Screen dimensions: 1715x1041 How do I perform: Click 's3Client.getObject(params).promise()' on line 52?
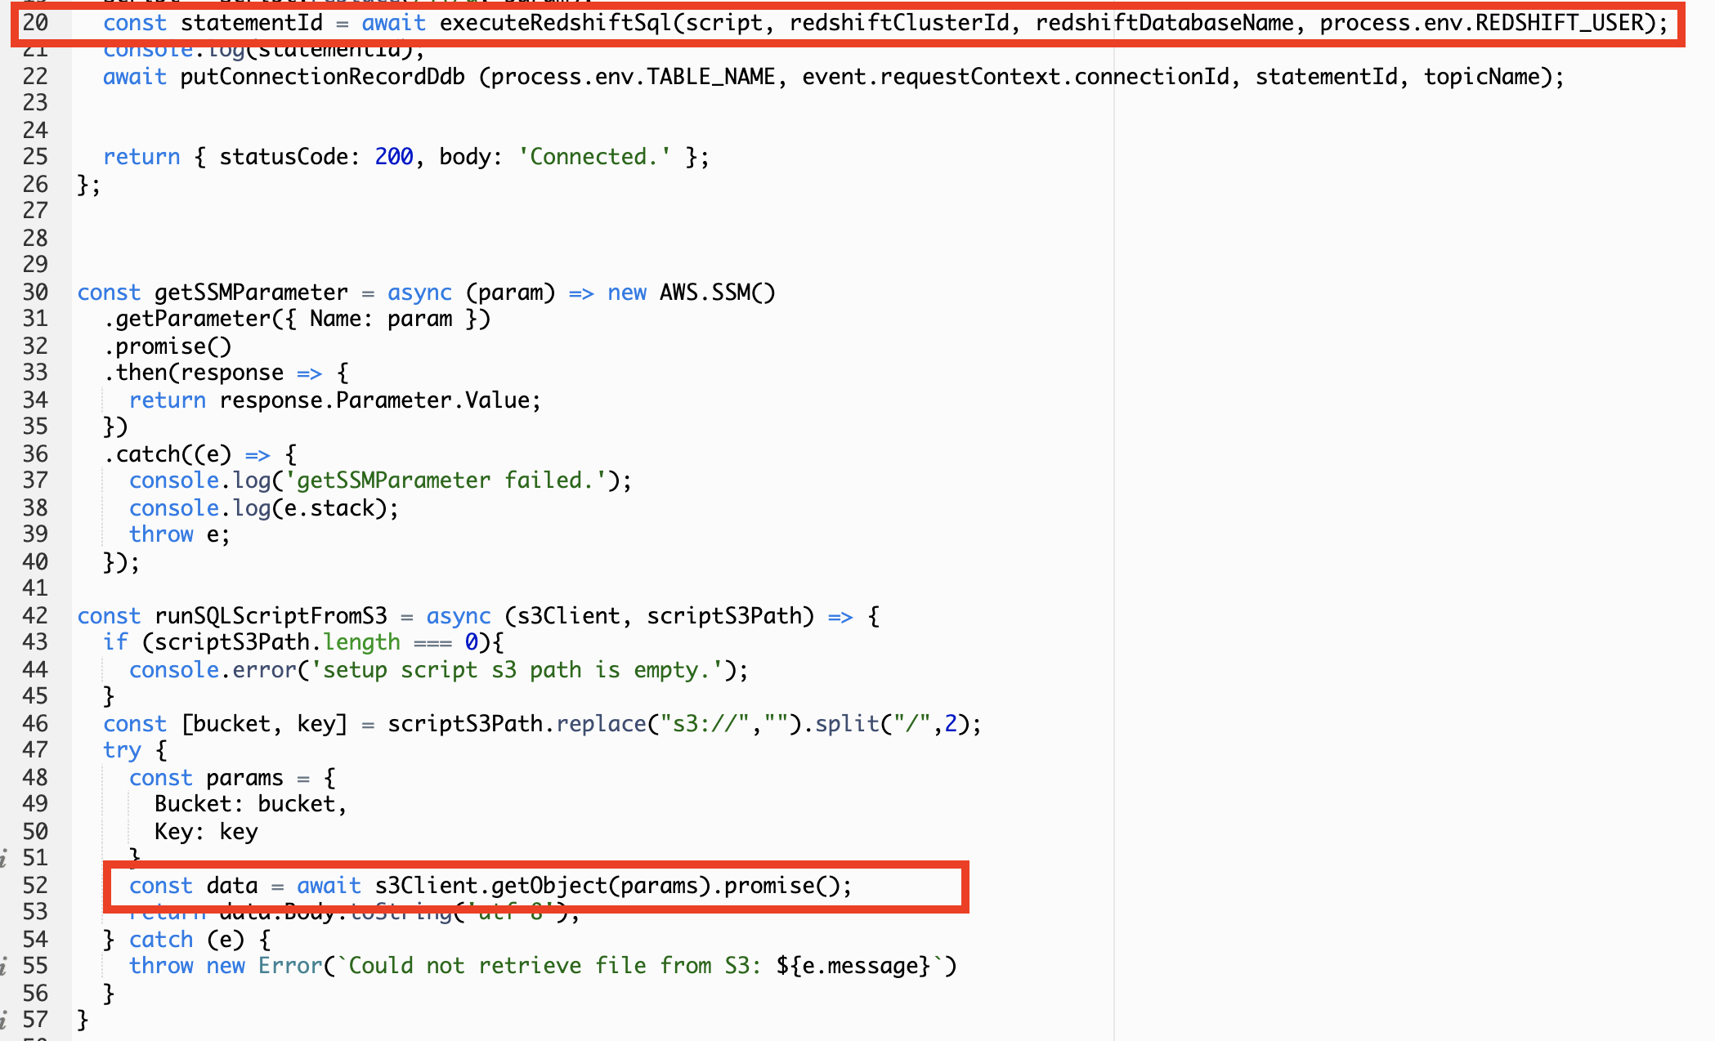click(607, 885)
